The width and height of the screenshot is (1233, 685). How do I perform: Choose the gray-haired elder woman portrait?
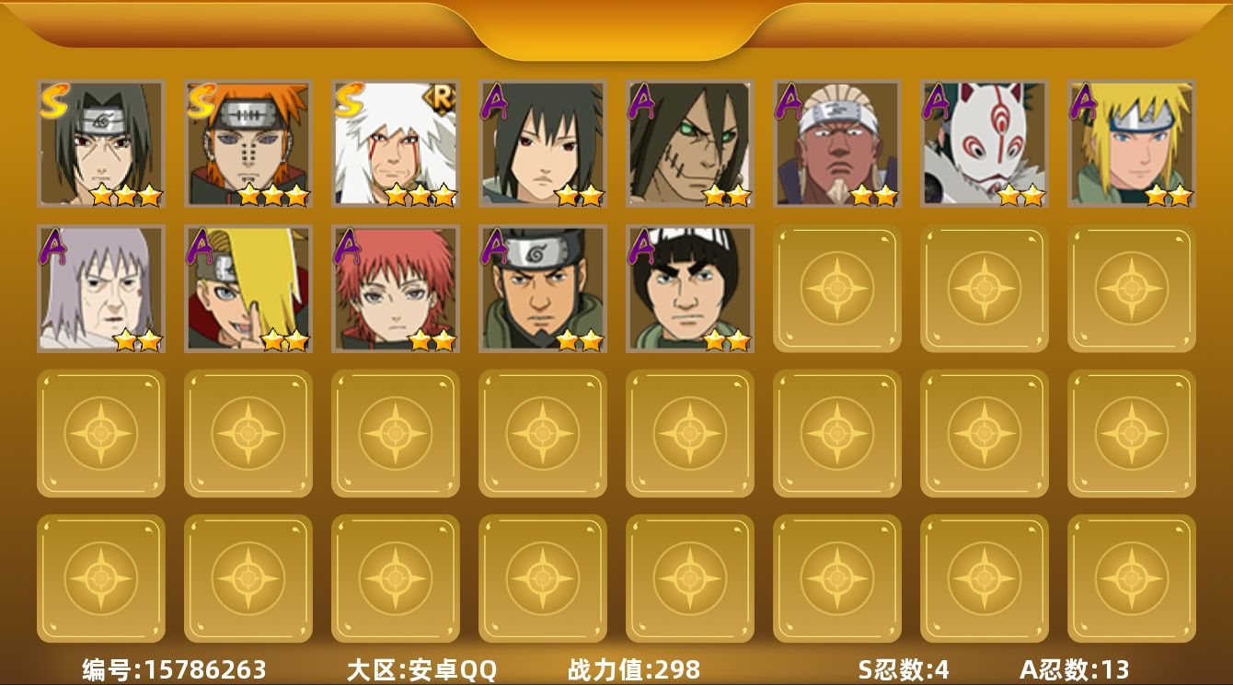[x=101, y=289]
